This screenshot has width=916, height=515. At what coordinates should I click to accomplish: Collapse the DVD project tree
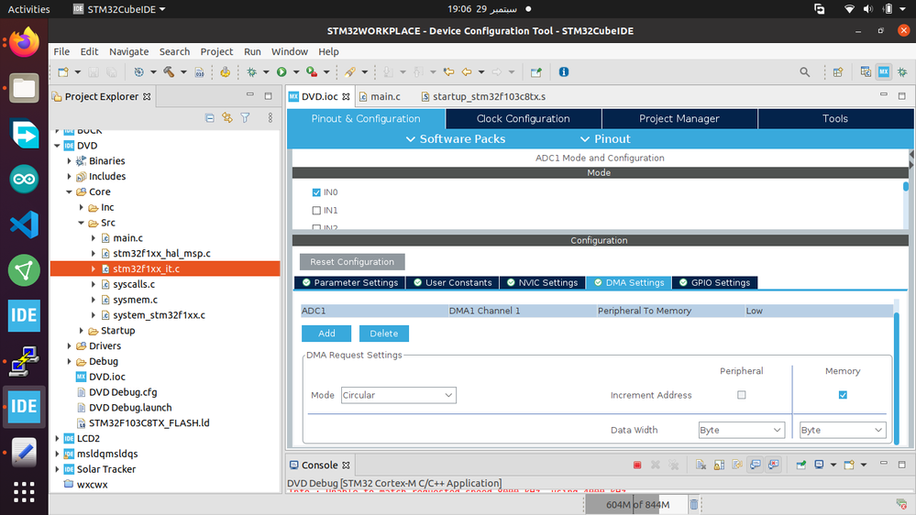[x=57, y=146]
